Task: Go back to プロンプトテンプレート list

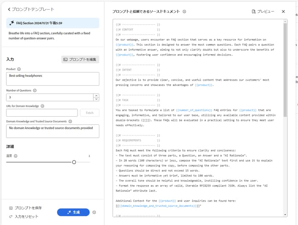Action: pyautogui.click(x=31, y=9)
